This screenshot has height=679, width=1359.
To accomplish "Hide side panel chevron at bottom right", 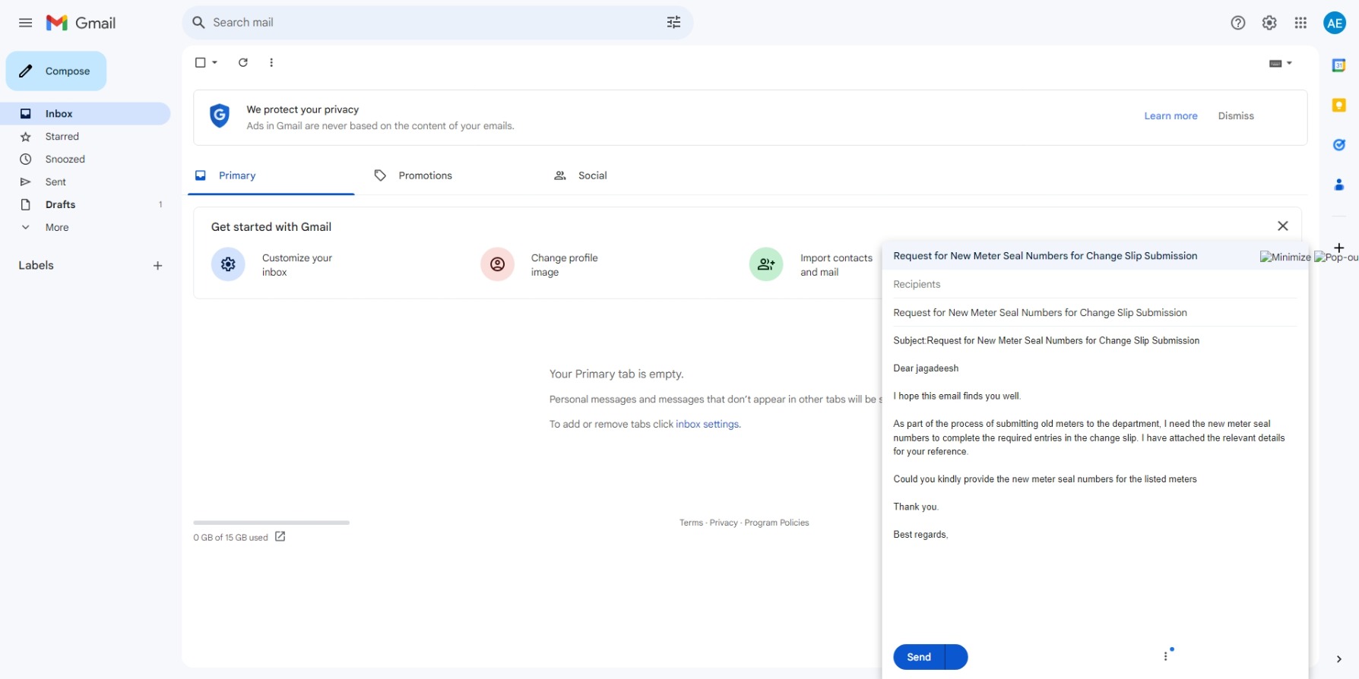I will pyautogui.click(x=1338, y=658).
